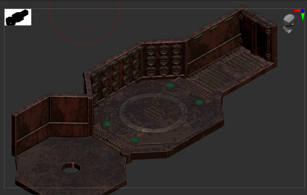Select the red X-axis cone
Image resolution: width=307 pixels, height=195 pixels.
pos(297,11)
